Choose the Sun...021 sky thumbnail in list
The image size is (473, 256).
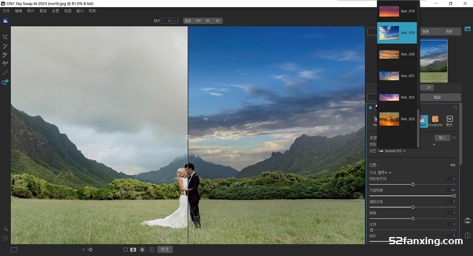(x=397, y=76)
